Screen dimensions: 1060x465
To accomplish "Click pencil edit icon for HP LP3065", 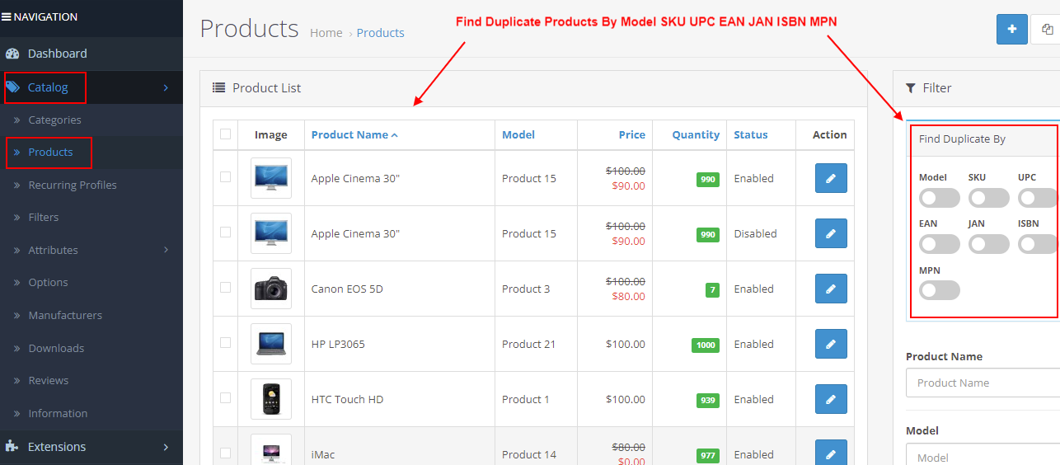I will pyautogui.click(x=831, y=344).
